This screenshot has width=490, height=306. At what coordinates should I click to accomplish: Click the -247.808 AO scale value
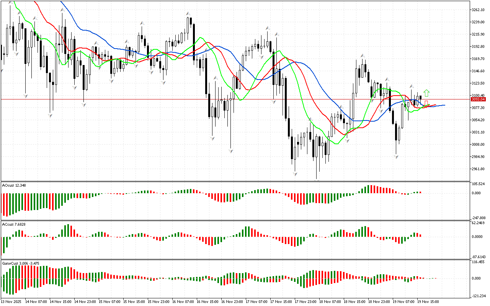click(x=479, y=217)
